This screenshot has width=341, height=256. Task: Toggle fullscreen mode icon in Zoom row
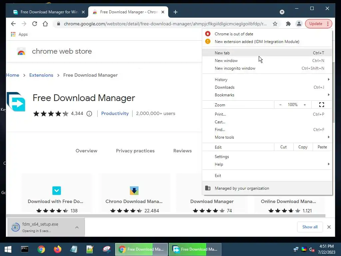322,105
